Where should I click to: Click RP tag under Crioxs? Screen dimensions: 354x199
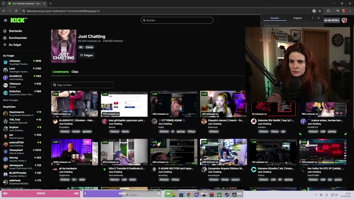(x=280, y=180)
